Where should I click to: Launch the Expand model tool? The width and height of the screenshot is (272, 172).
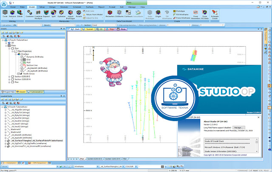pos(46,14)
